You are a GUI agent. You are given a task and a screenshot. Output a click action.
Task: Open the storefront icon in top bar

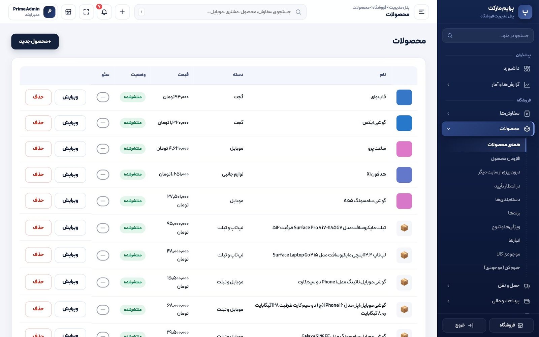(68, 12)
